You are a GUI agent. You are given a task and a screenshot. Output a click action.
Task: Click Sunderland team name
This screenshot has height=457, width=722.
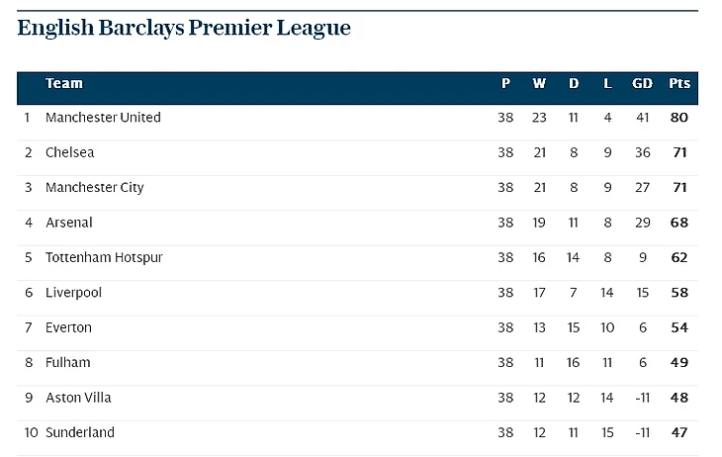(80, 432)
